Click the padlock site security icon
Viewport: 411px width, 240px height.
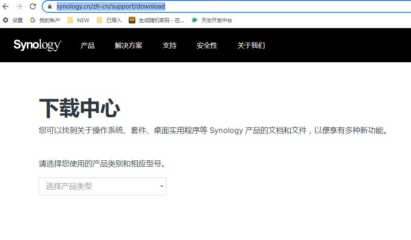(50, 6)
